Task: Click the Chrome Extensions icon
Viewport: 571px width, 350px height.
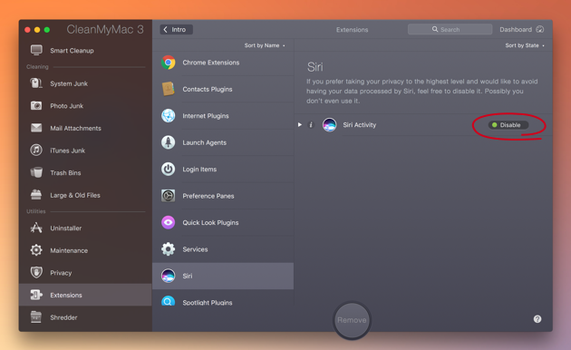Action: tap(168, 63)
